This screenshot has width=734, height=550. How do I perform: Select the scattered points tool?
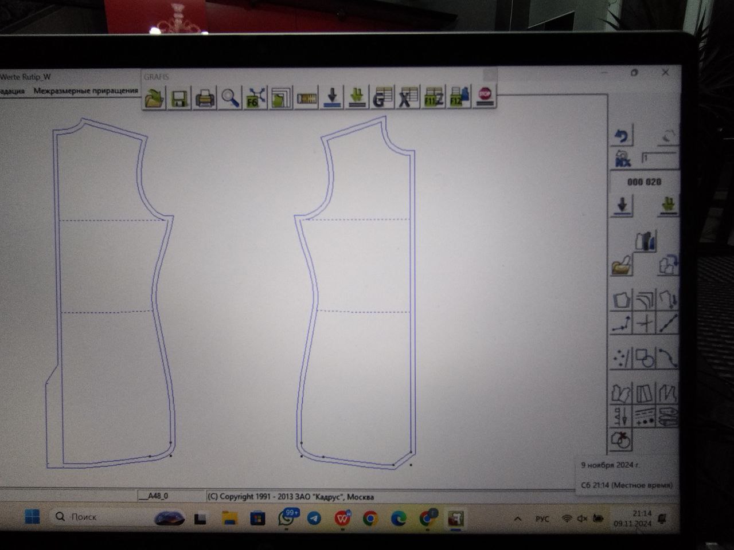click(x=622, y=359)
